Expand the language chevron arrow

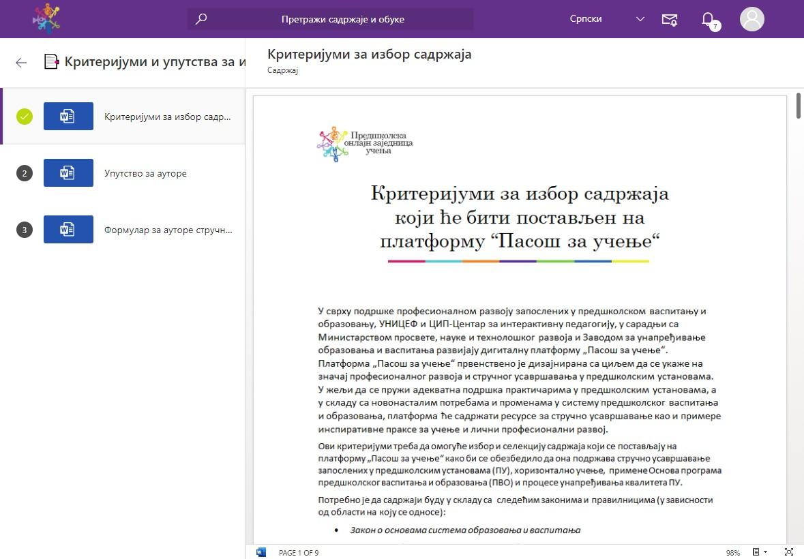640,19
